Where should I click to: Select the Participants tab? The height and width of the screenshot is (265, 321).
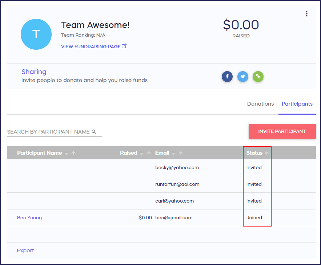[x=297, y=104]
